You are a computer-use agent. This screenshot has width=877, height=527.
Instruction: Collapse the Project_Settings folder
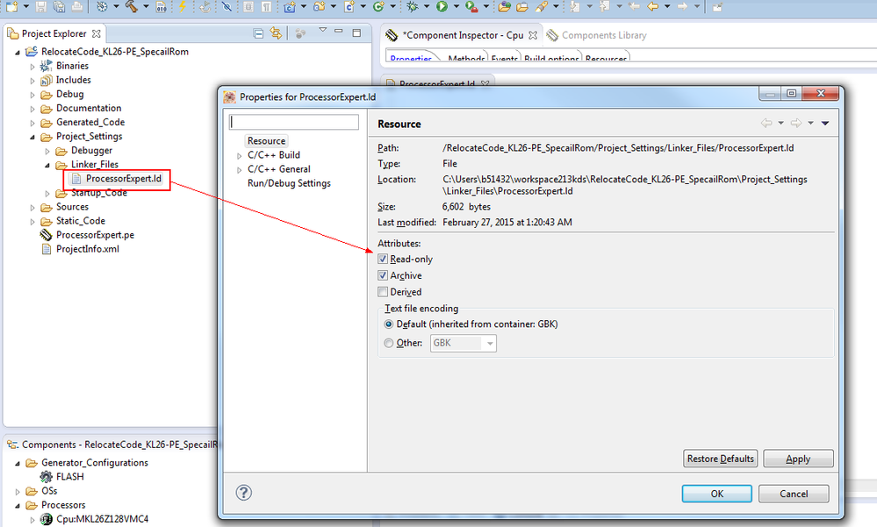[32, 137]
